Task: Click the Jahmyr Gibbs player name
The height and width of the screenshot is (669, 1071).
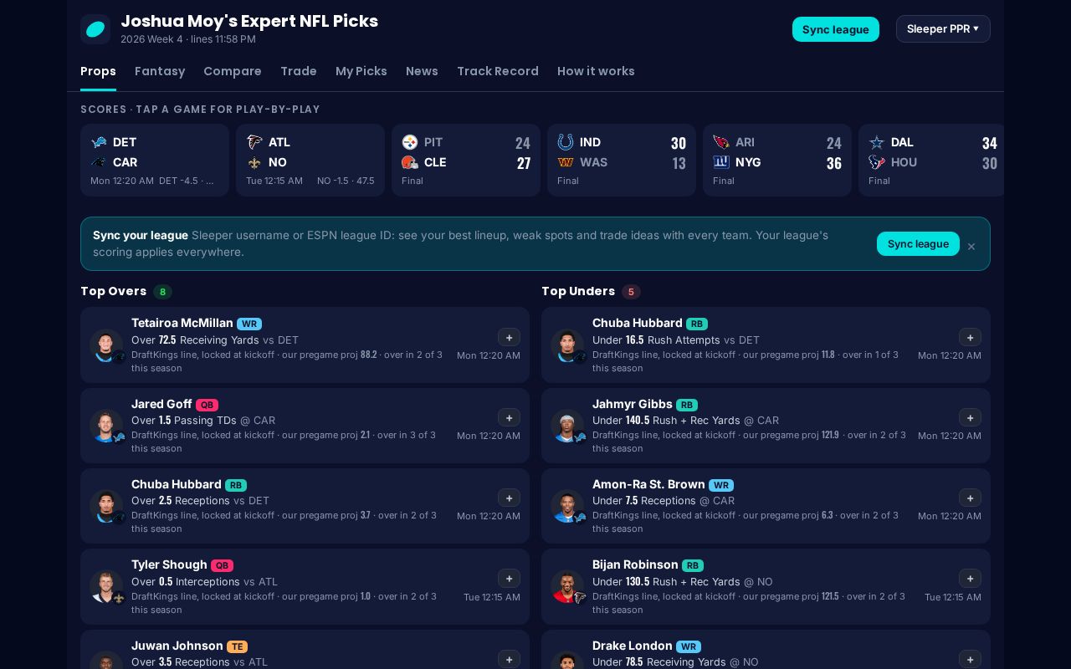Action: pyautogui.click(x=633, y=403)
